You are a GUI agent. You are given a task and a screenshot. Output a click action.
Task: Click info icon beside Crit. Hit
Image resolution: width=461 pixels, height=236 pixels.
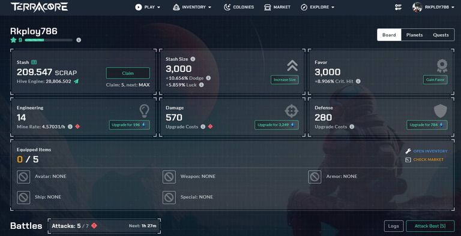click(x=358, y=81)
